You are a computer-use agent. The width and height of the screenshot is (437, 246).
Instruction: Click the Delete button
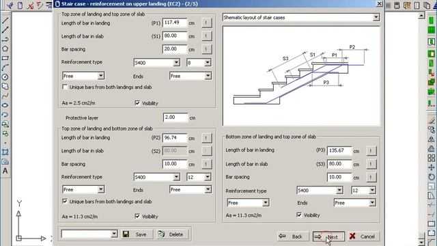click(172, 234)
